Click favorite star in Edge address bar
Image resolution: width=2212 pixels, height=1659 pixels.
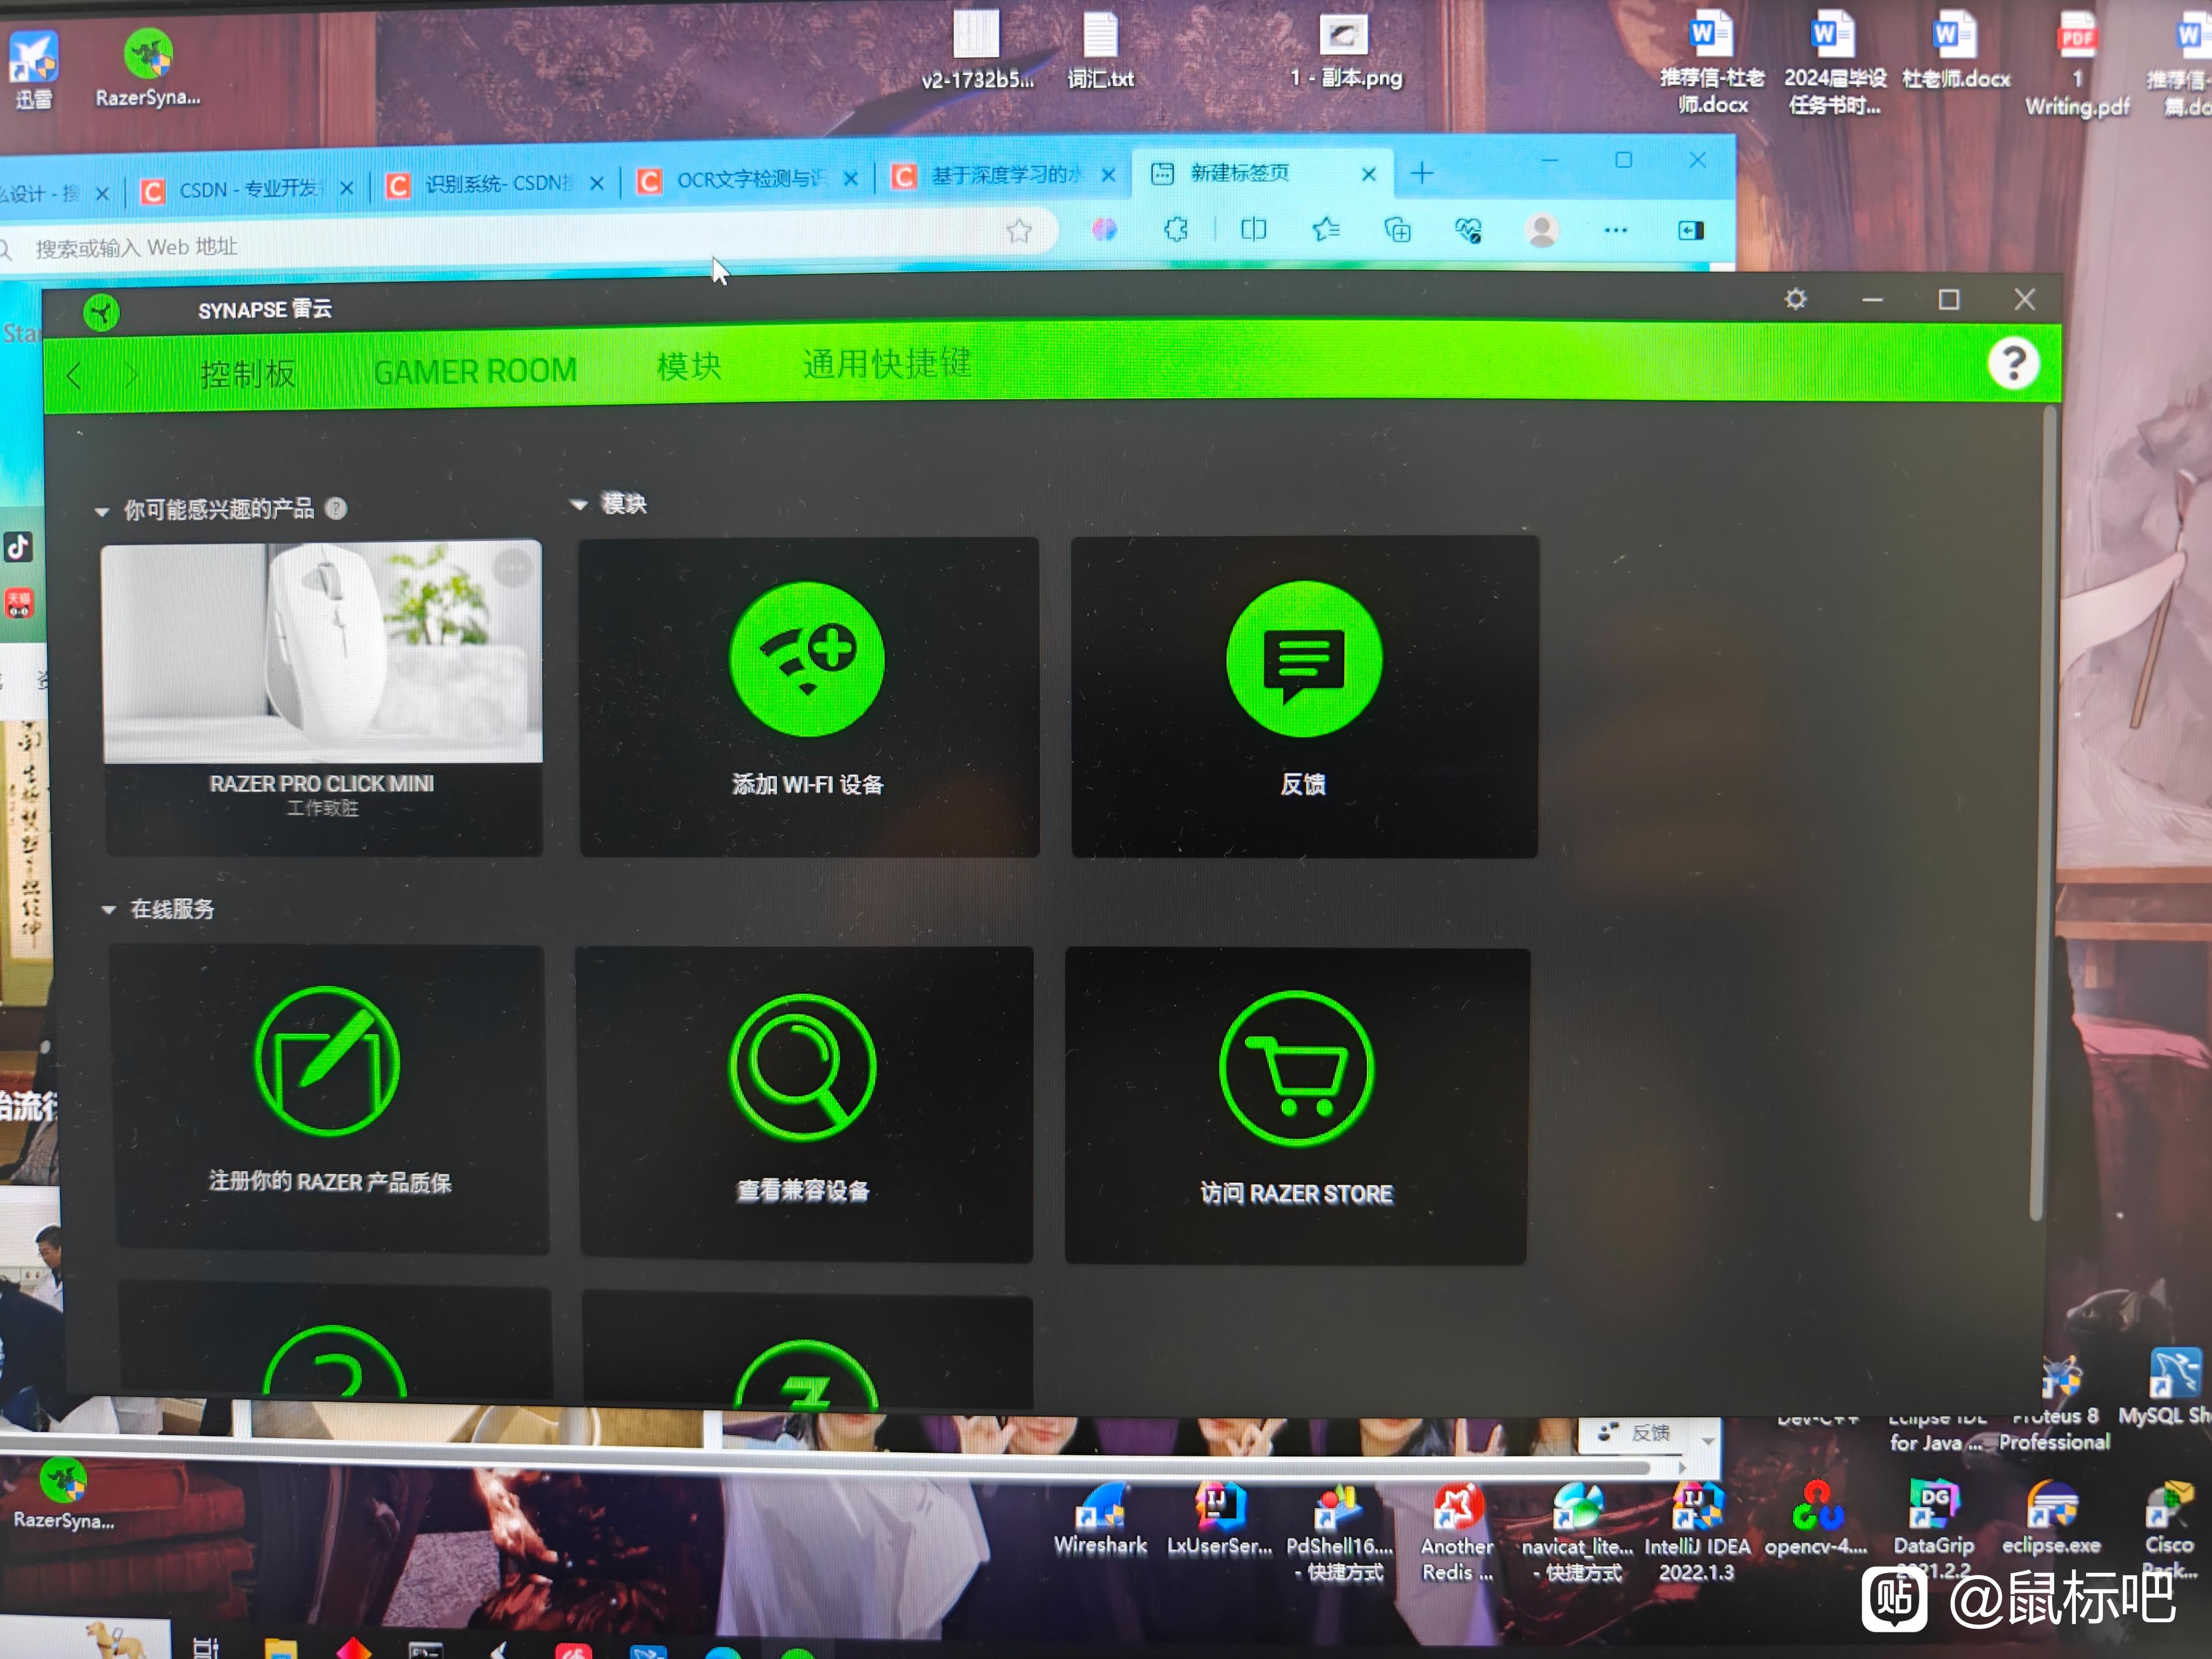coord(1019,231)
